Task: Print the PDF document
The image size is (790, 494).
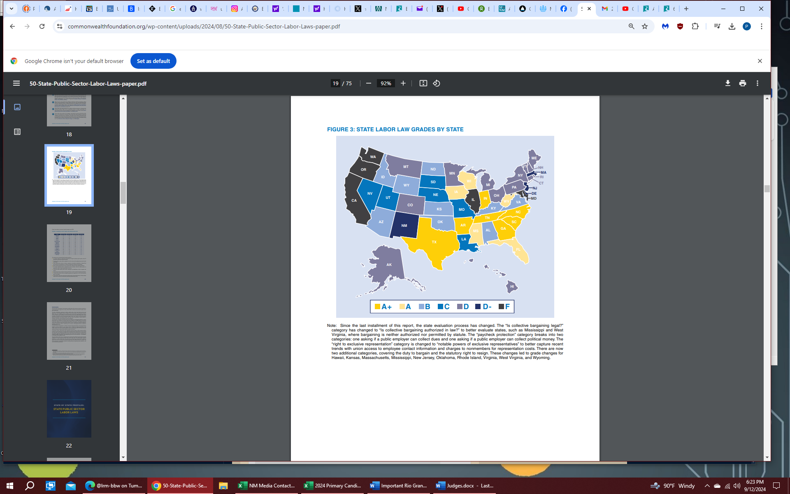Action: [x=743, y=83]
